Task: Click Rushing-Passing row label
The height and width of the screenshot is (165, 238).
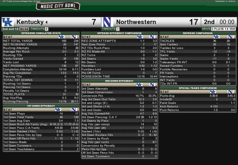Action: click(16, 101)
